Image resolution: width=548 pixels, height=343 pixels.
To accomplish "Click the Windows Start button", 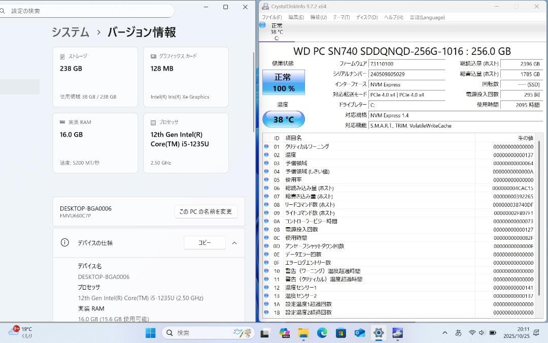I will (150, 333).
